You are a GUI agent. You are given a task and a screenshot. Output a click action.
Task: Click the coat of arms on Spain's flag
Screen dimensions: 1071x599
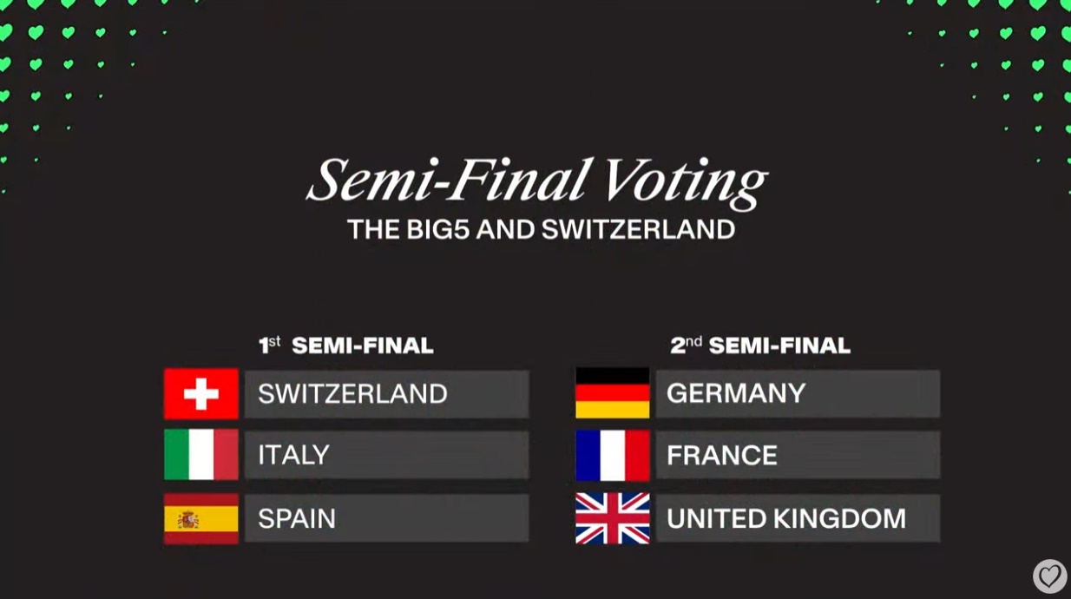[x=187, y=519]
